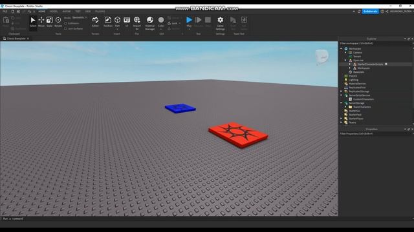Launch the Import 3D tool

tap(136, 23)
